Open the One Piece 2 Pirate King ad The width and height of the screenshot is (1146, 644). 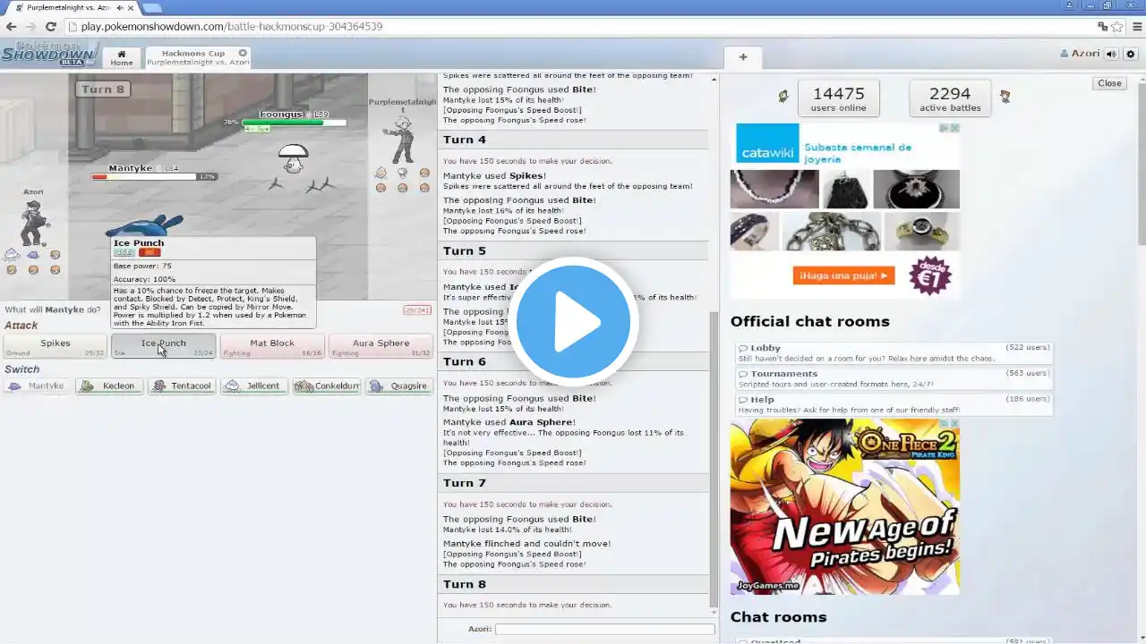tap(844, 507)
